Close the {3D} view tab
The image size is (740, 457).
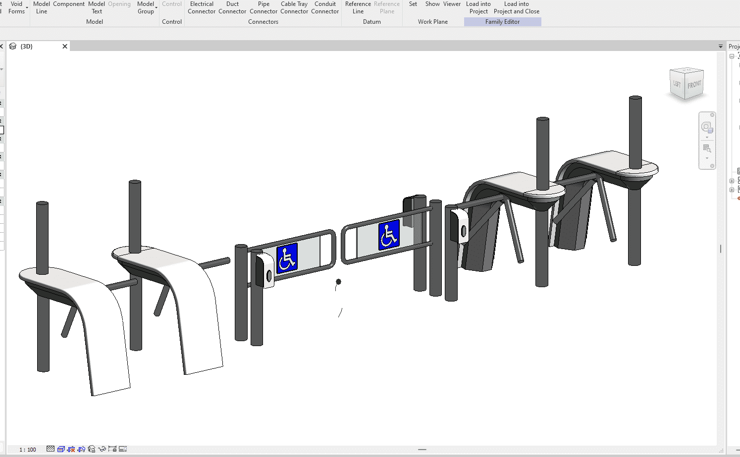tap(64, 46)
